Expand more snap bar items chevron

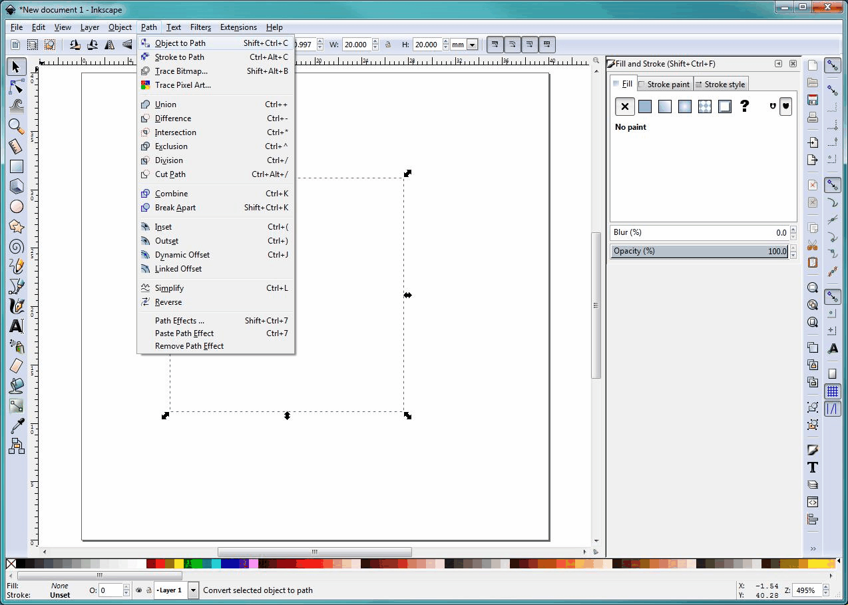(x=813, y=548)
